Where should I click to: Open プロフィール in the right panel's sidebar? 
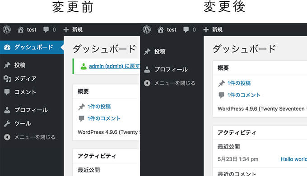(172, 69)
